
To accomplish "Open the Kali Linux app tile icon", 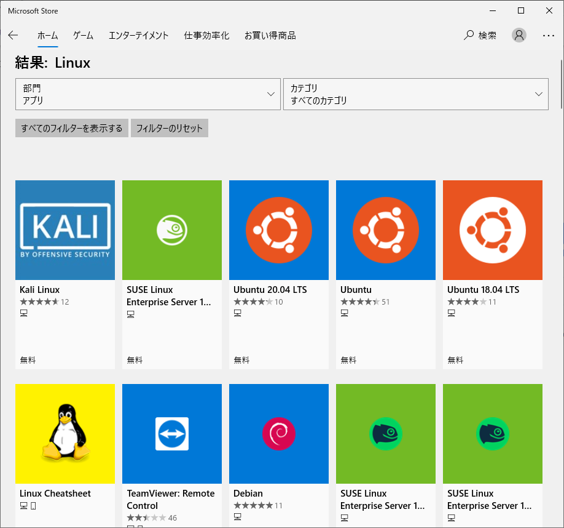I will [65, 230].
